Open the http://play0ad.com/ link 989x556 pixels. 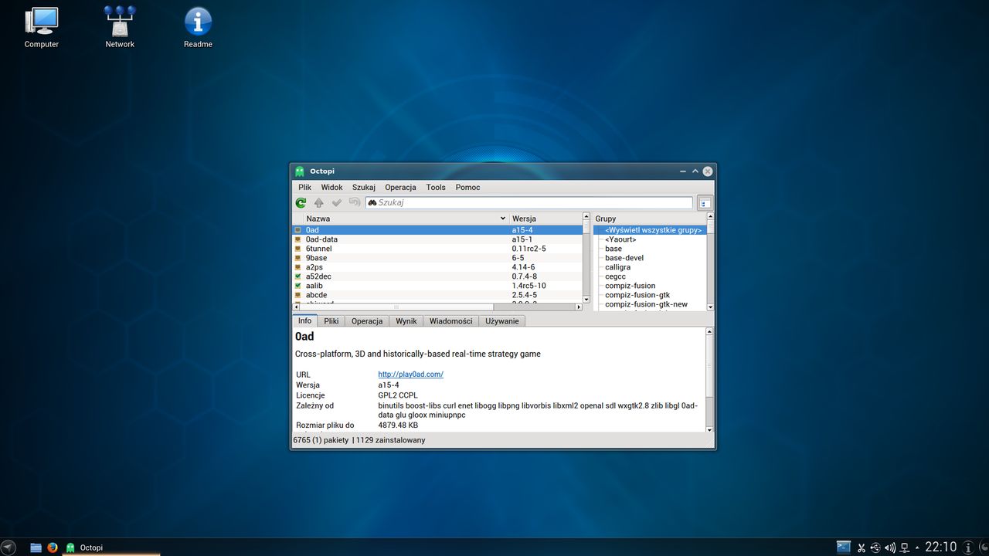(x=410, y=375)
